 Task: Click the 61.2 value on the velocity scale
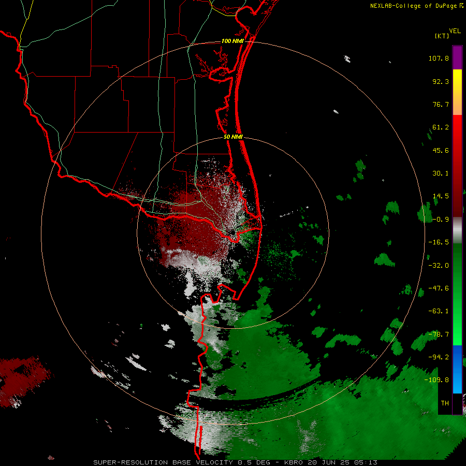click(441, 127)
